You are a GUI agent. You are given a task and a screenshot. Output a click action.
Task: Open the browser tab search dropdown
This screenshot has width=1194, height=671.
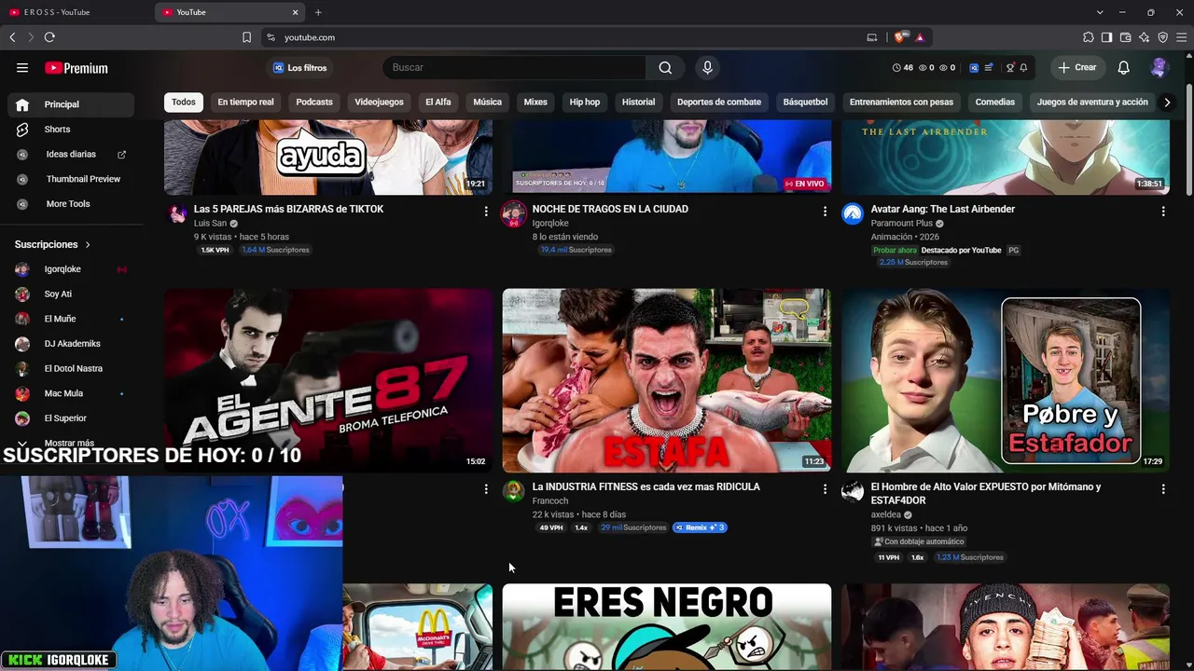pyautogui.click(x=1100, y=12)
